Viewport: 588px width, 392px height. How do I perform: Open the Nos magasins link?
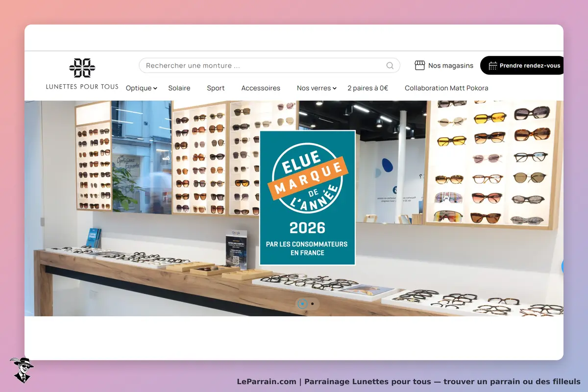click(444, 65)
